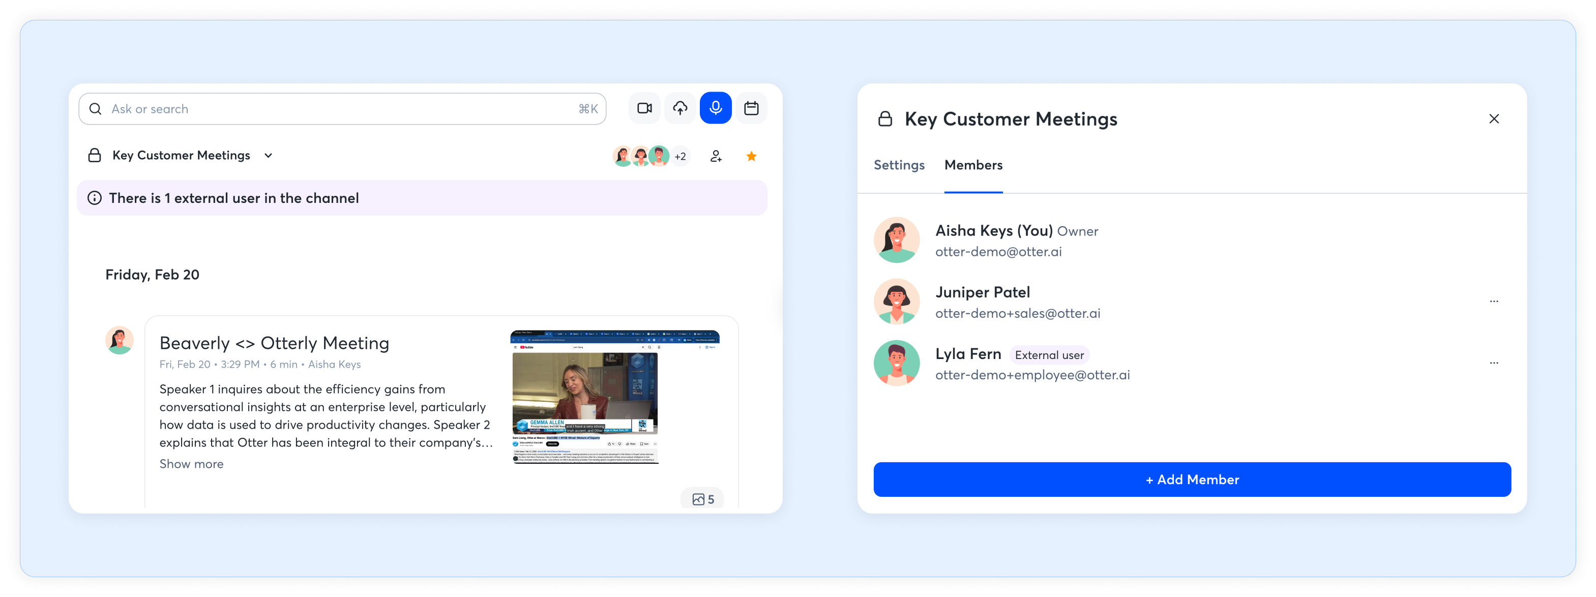The height and width of the screenshot is (597, 1596).
Task: Close the Key Customer Meetings panel
Action: click(x=1494, y=119)
